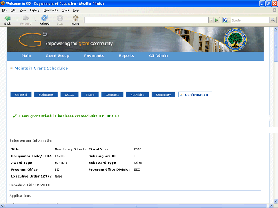Click the 'EZZ' program office division value
Image resolution: width=278 pixels, height=208 pixels.
[137, 169]
